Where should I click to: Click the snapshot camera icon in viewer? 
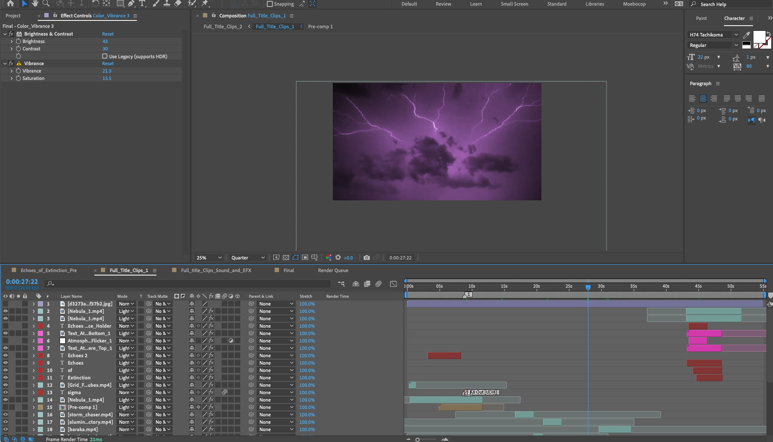(x=367, y=258)
